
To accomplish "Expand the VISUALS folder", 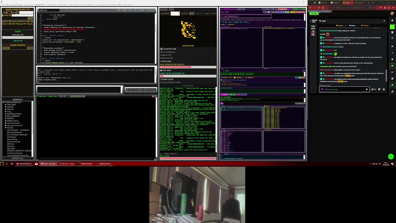I will tap(6, 128).
